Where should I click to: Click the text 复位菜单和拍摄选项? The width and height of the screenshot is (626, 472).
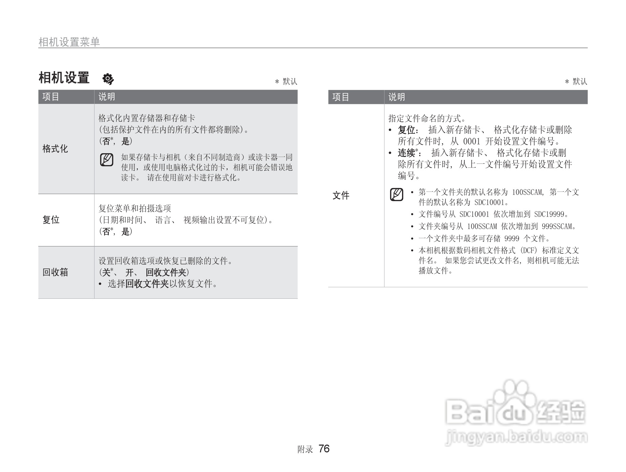135,208
